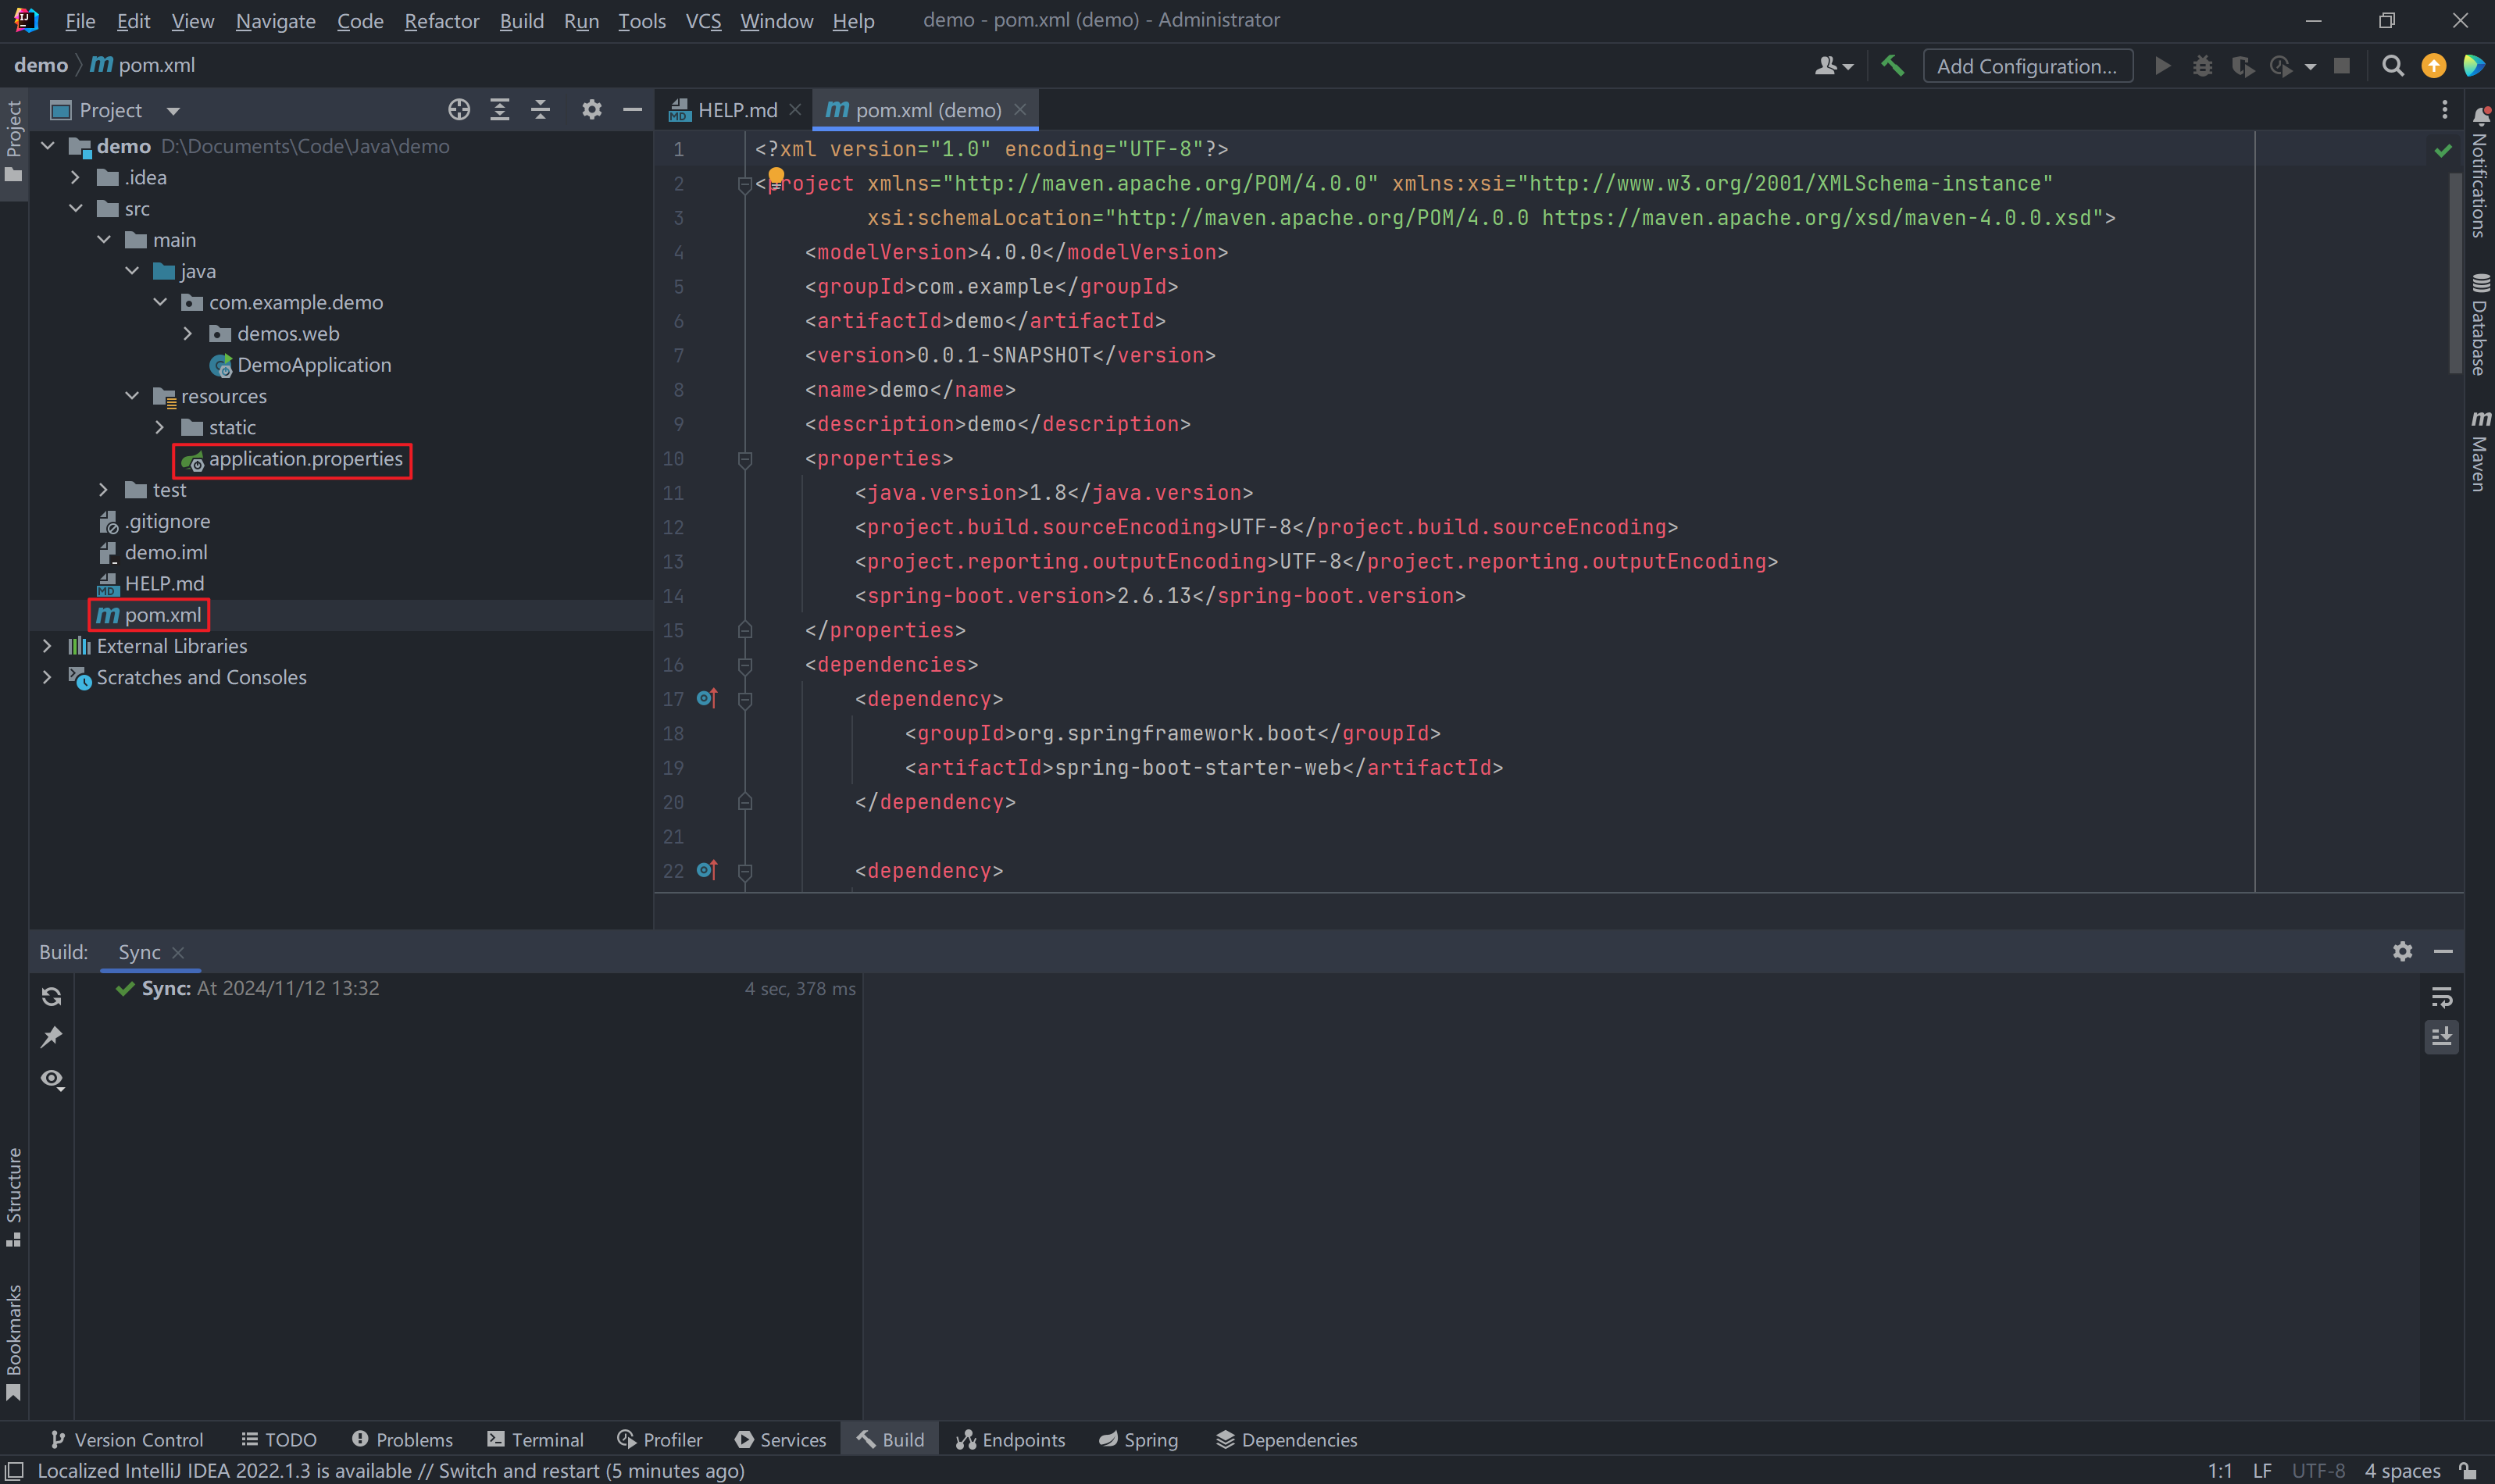The height and width of the screenshot is (1484, 2495).
Task: Toggle the eye view options in Build panel
Action: (x=52, y=1079)
